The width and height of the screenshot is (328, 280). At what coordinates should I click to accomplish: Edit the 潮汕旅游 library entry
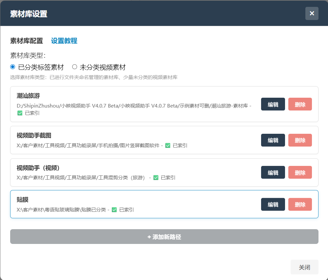(273, 104)
